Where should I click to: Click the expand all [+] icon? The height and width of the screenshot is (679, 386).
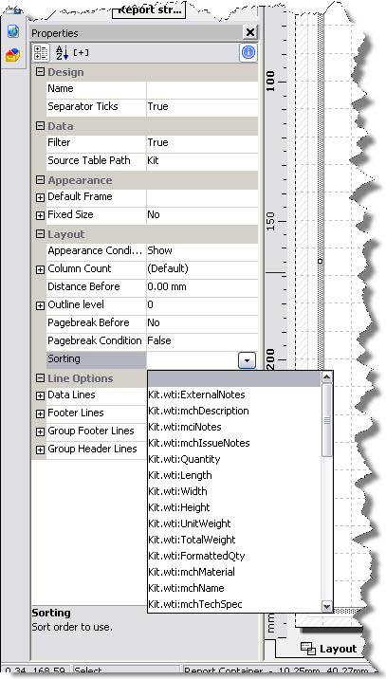(81, 52)
